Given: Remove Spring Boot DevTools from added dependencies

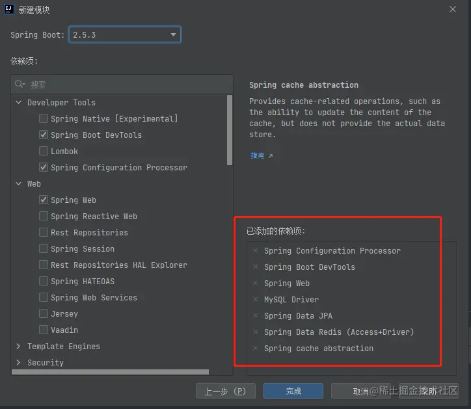Looking at the screenshot, I should point(255,267).
